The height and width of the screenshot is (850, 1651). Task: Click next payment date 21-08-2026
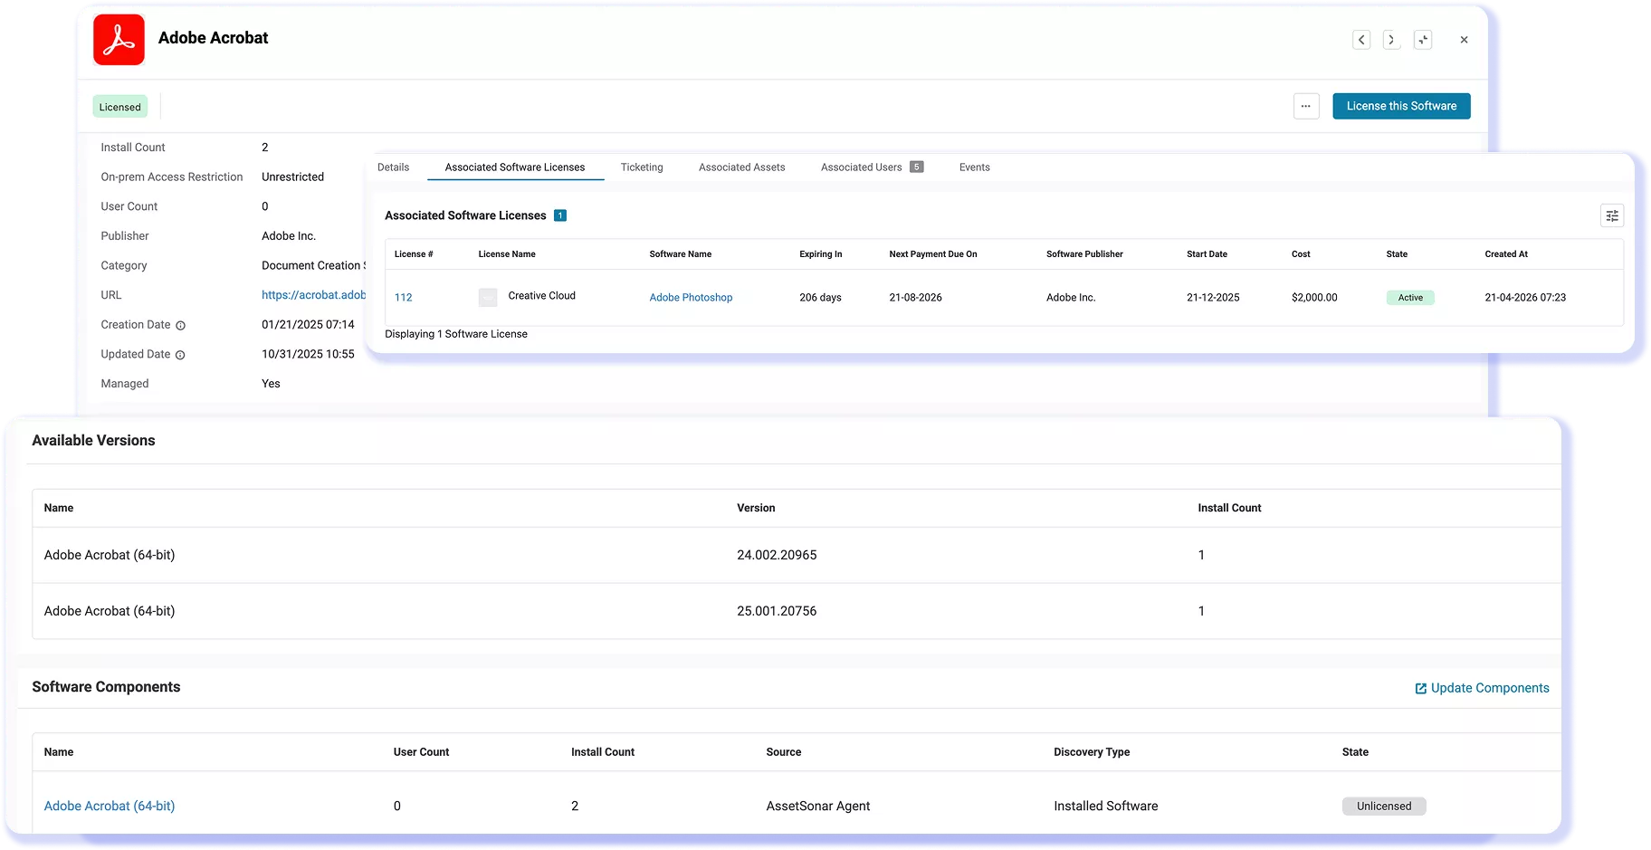coord(915,298)
